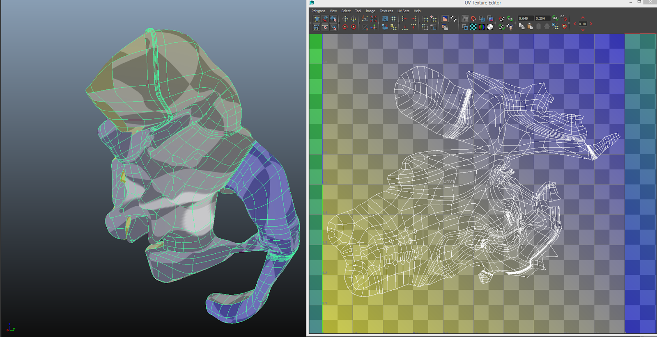Toggle isolate select mode
Viewport: 657px width, 337px height.
point(425,18)
